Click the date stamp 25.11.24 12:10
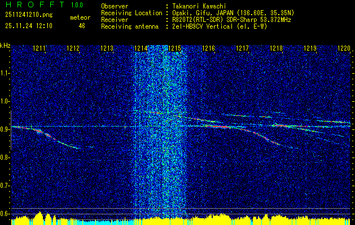The width and height of the screenshot is (355, 225). coord(29,26)
